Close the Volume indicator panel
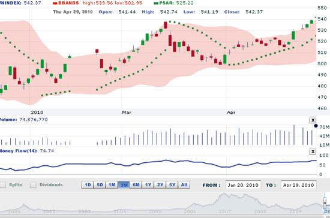This screenshot has height=218, width=330. [313, 120]
